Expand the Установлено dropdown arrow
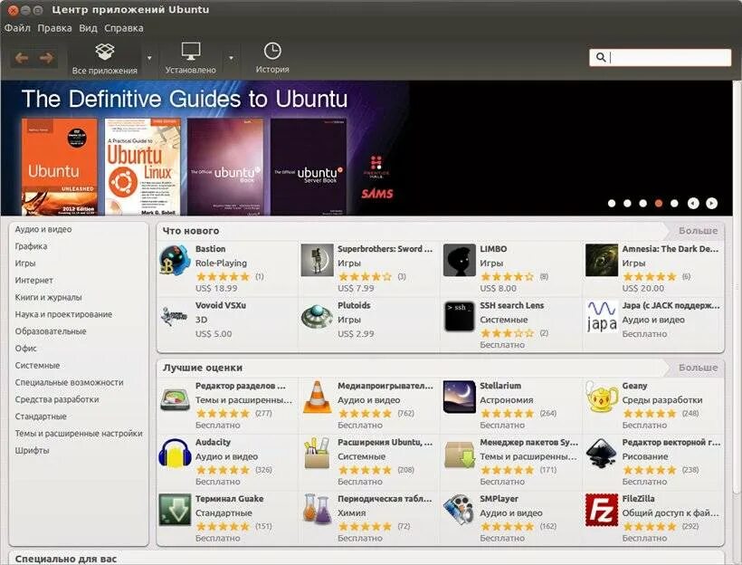Viewport: 742px width, 565px height. (x=231, y=58)
